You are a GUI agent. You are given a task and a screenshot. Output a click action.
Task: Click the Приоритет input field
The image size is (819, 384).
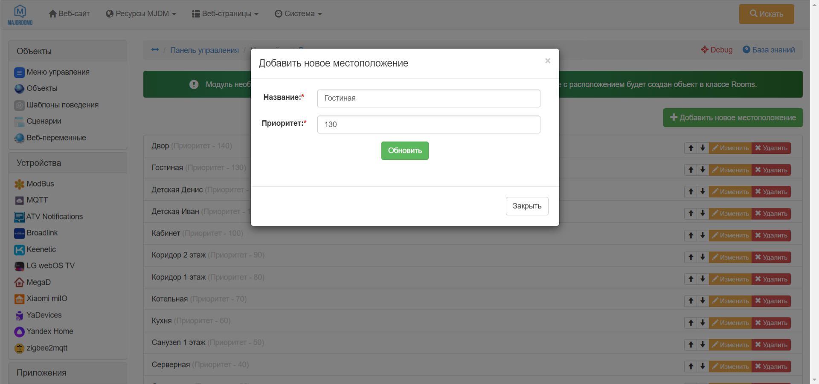coord(428,124)
